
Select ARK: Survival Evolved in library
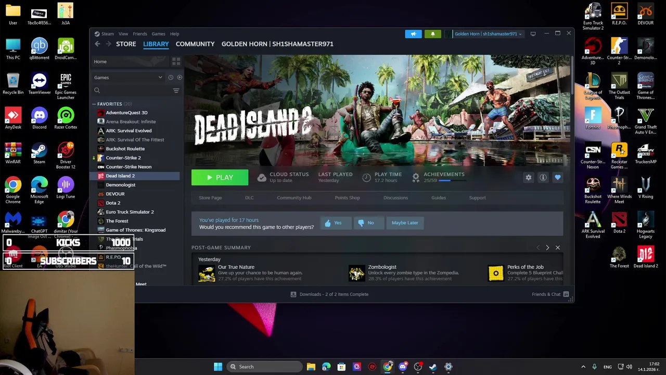pos(129,131)
